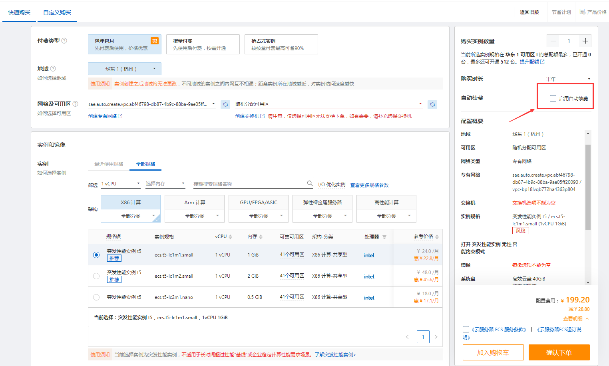Click the help icon next to 地域
Screen dimensions: 609x366
(53, 69)
